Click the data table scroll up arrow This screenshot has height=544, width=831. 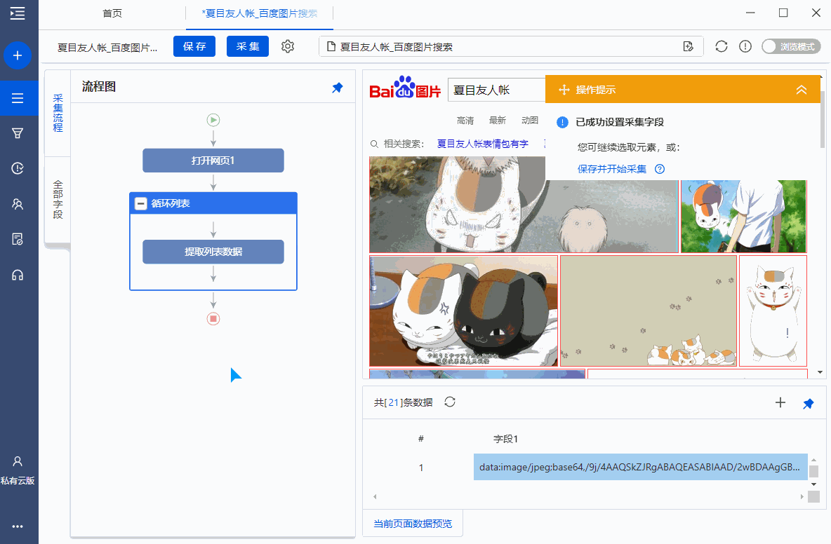[x=814, y=460]
